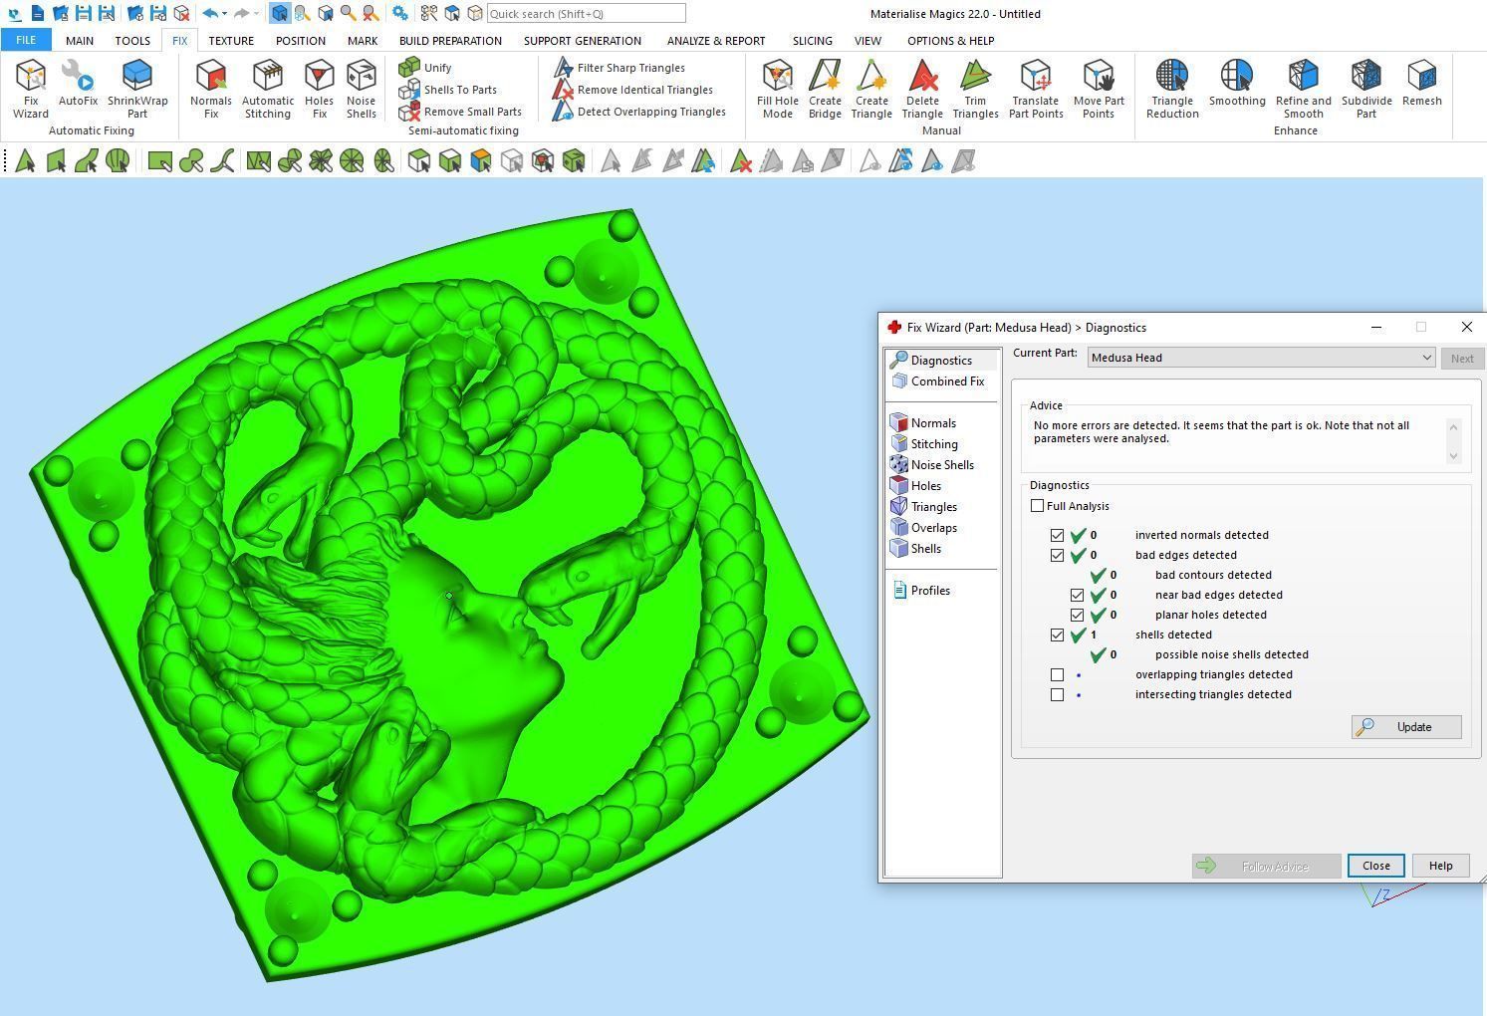Uncheck shells detected checkbox

pyautogui.click(x=1057, y=635)
